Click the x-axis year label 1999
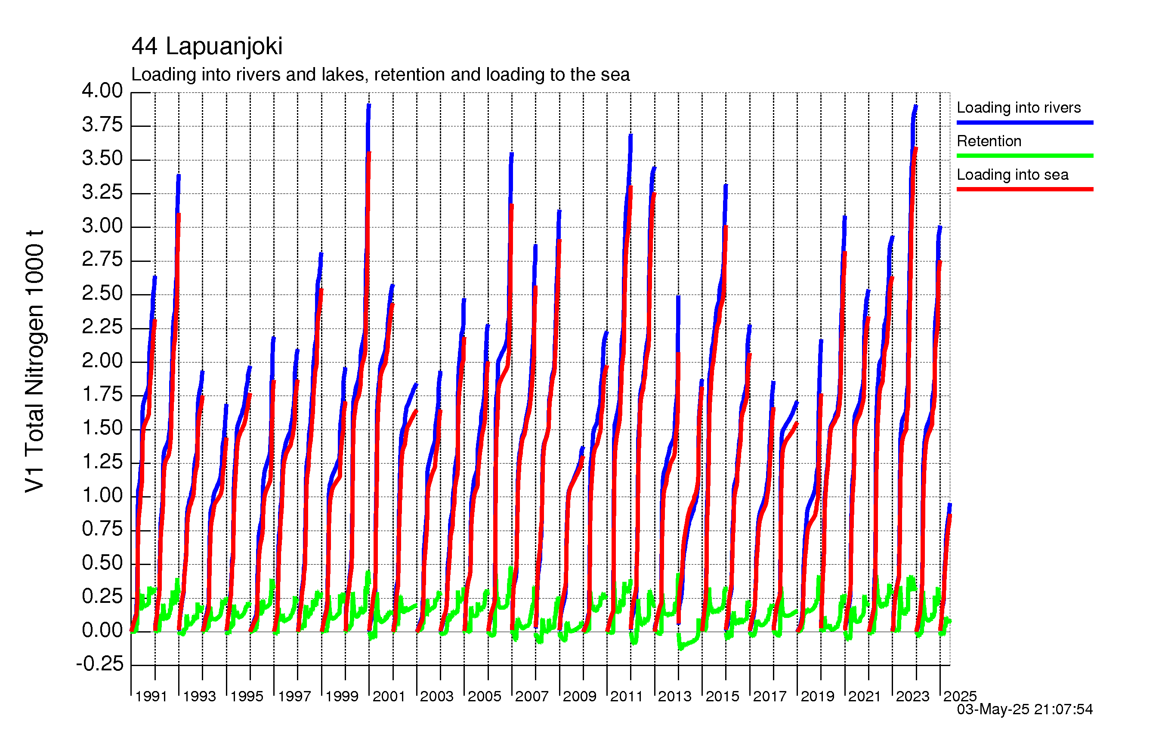 pyautogui.click(x=342, y=696)
